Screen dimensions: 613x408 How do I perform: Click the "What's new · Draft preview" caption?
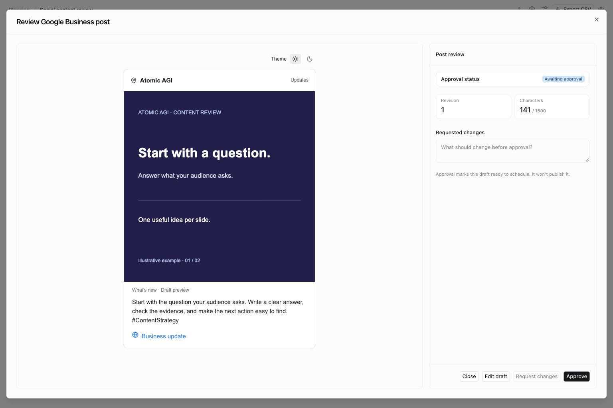(x=160, y=290)
